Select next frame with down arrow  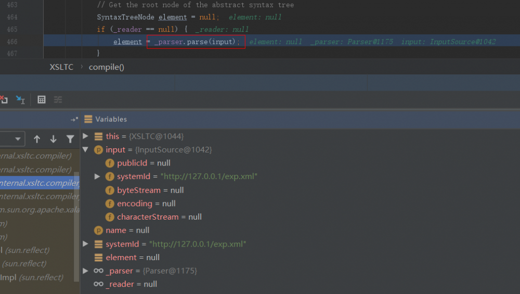pyautogui.click(x=54, y=139)
